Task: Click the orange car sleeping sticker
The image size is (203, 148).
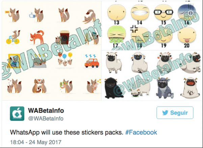Action: point(92,61)
